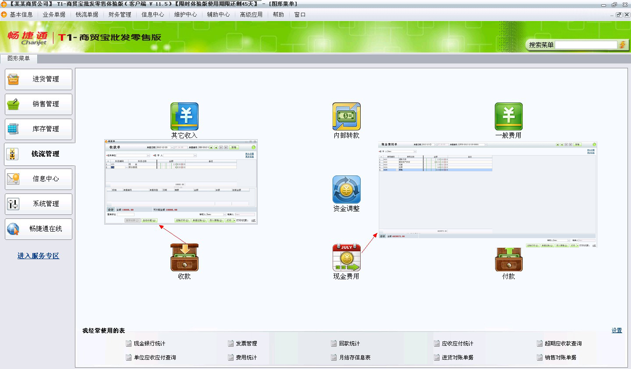This screenshot has height=369, width=631.
Task: Open the 财务管理 menu
Action: (120, 14)
